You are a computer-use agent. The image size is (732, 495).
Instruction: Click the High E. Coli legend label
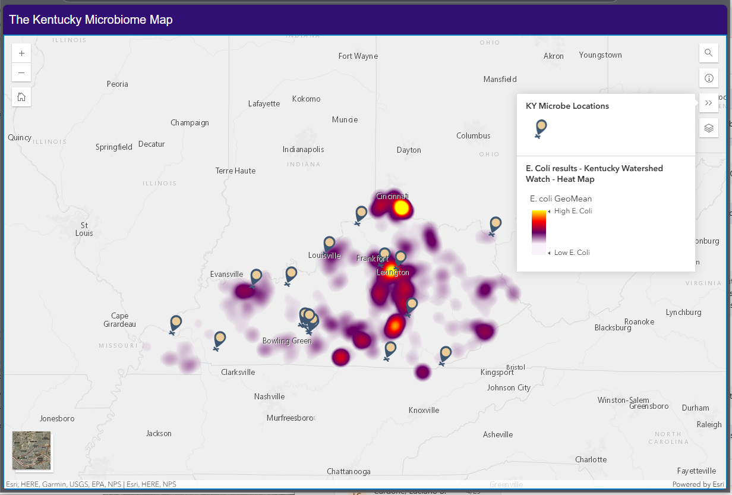pyautogui.click(x=573, y=211)
